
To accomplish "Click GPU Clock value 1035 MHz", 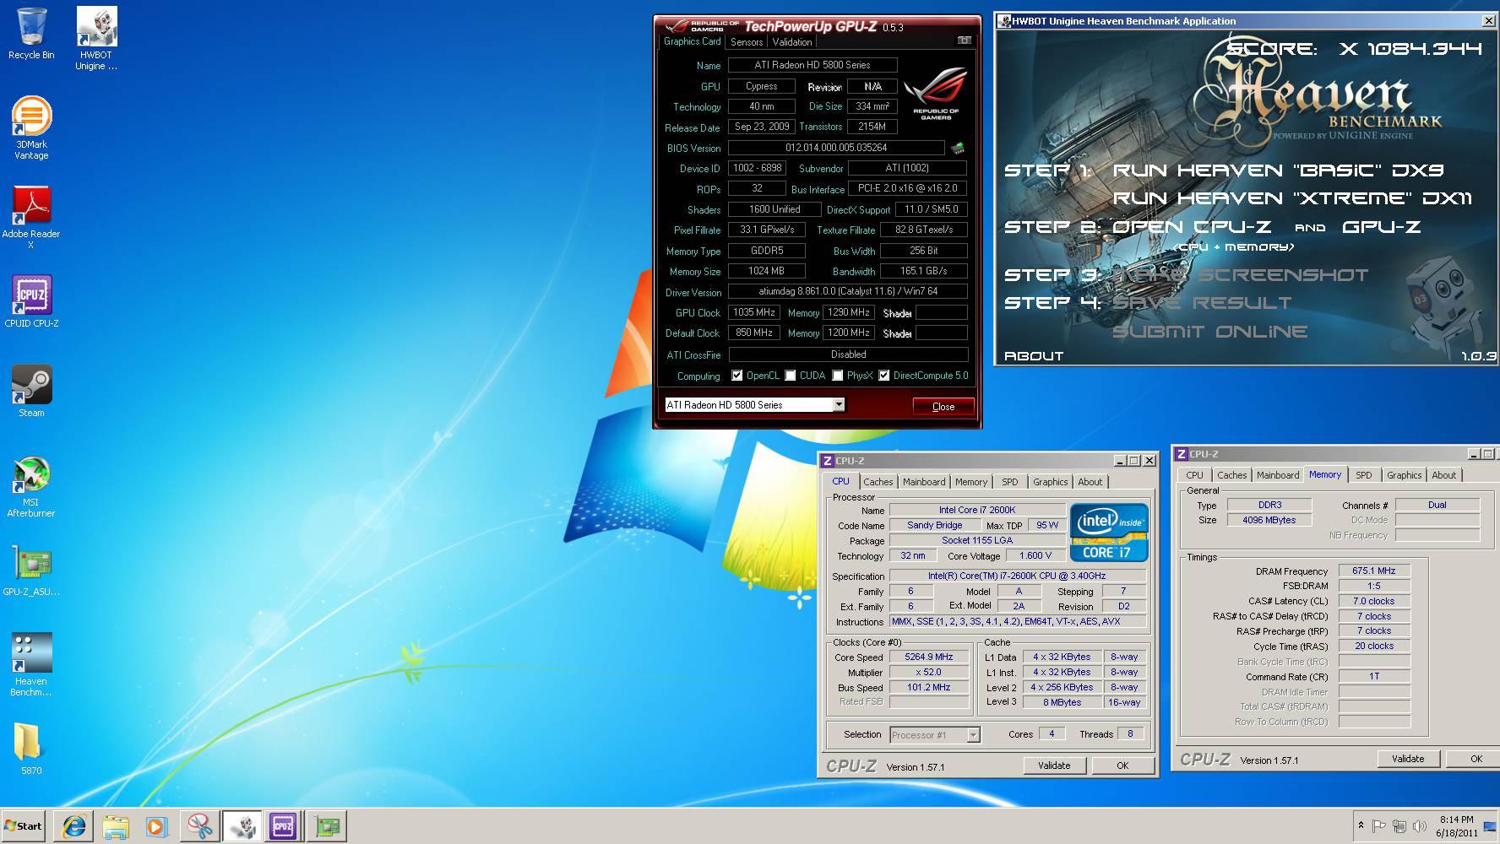I will pos(754,312).
